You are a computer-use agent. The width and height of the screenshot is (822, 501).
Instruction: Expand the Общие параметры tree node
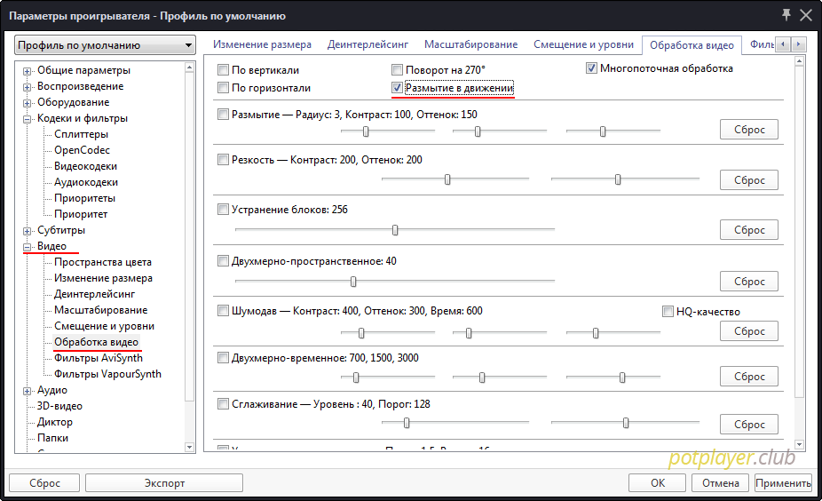point(28,70)
